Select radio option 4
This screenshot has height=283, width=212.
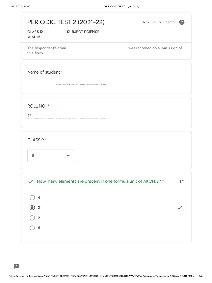click(32, 198)
